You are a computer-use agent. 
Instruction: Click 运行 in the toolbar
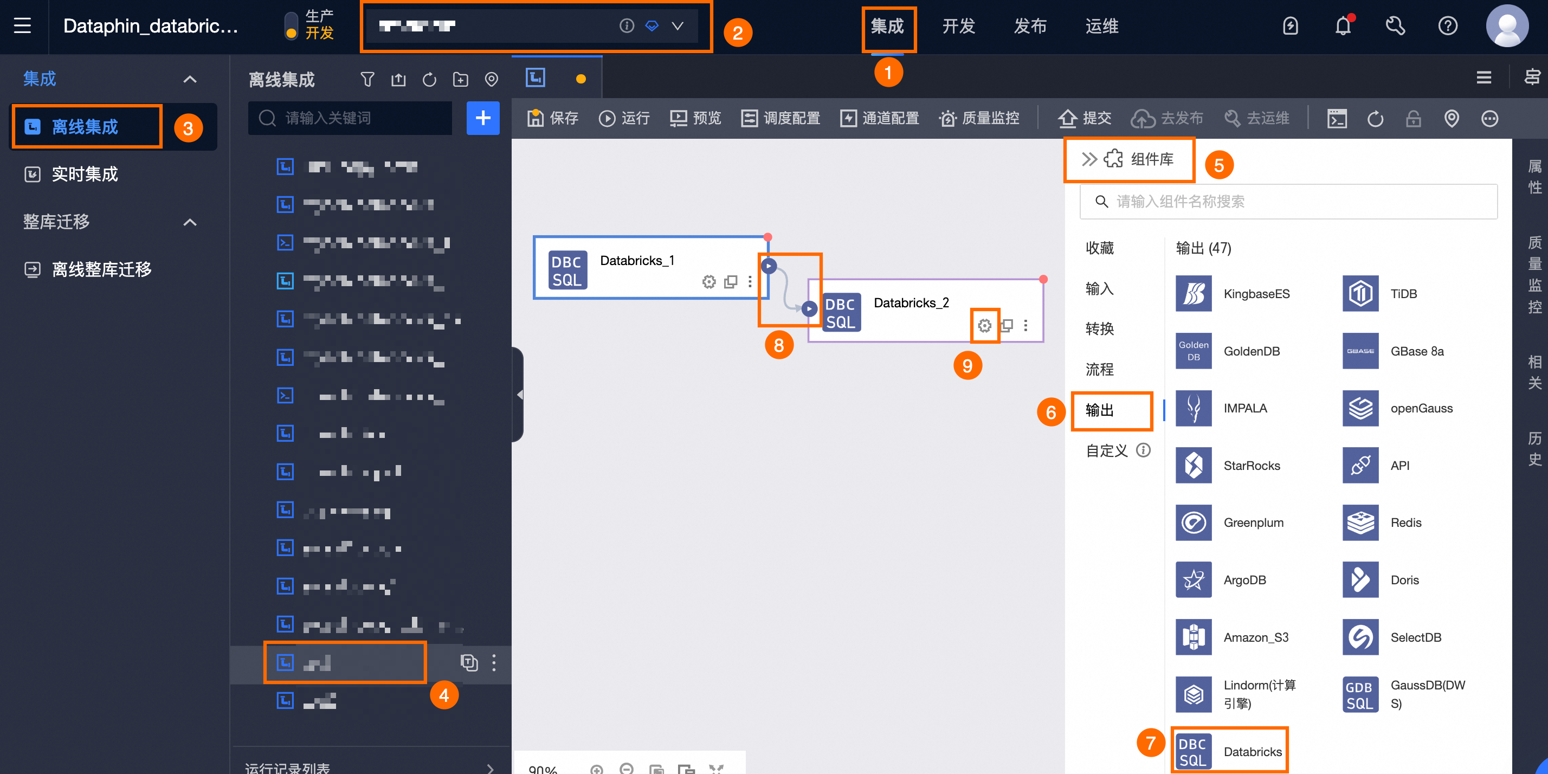[x=624, y=118]
